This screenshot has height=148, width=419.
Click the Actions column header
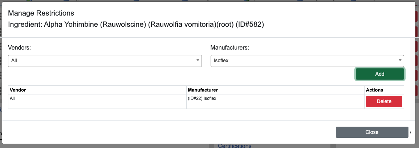374,90
